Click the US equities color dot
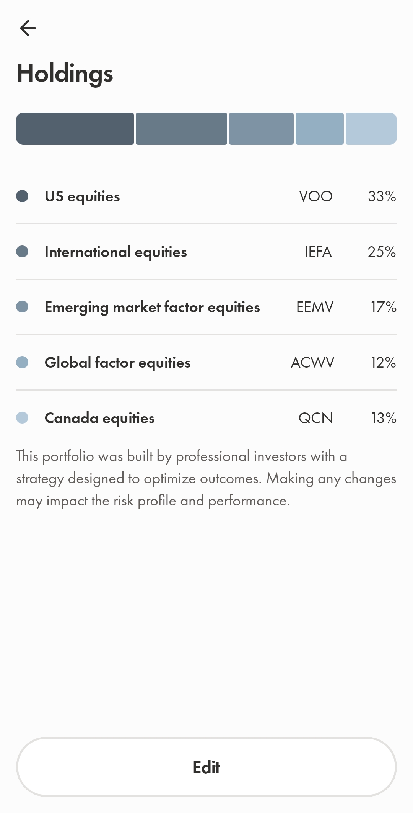Viewport: 413px width, 813px height. pos(22,196)
